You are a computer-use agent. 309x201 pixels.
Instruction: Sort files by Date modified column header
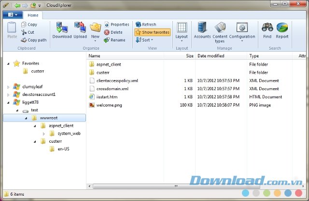pyautogui.click(x=211, y=56)
